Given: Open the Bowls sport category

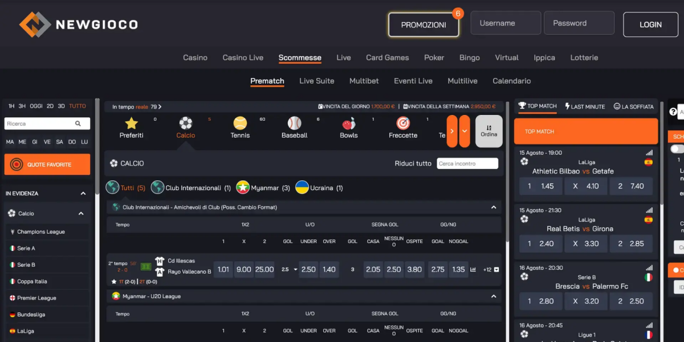Looking at the screenshot, I should 349,123.
